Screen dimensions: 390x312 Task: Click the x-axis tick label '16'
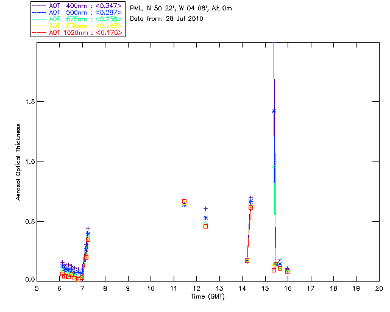click(x=288, y=288)
